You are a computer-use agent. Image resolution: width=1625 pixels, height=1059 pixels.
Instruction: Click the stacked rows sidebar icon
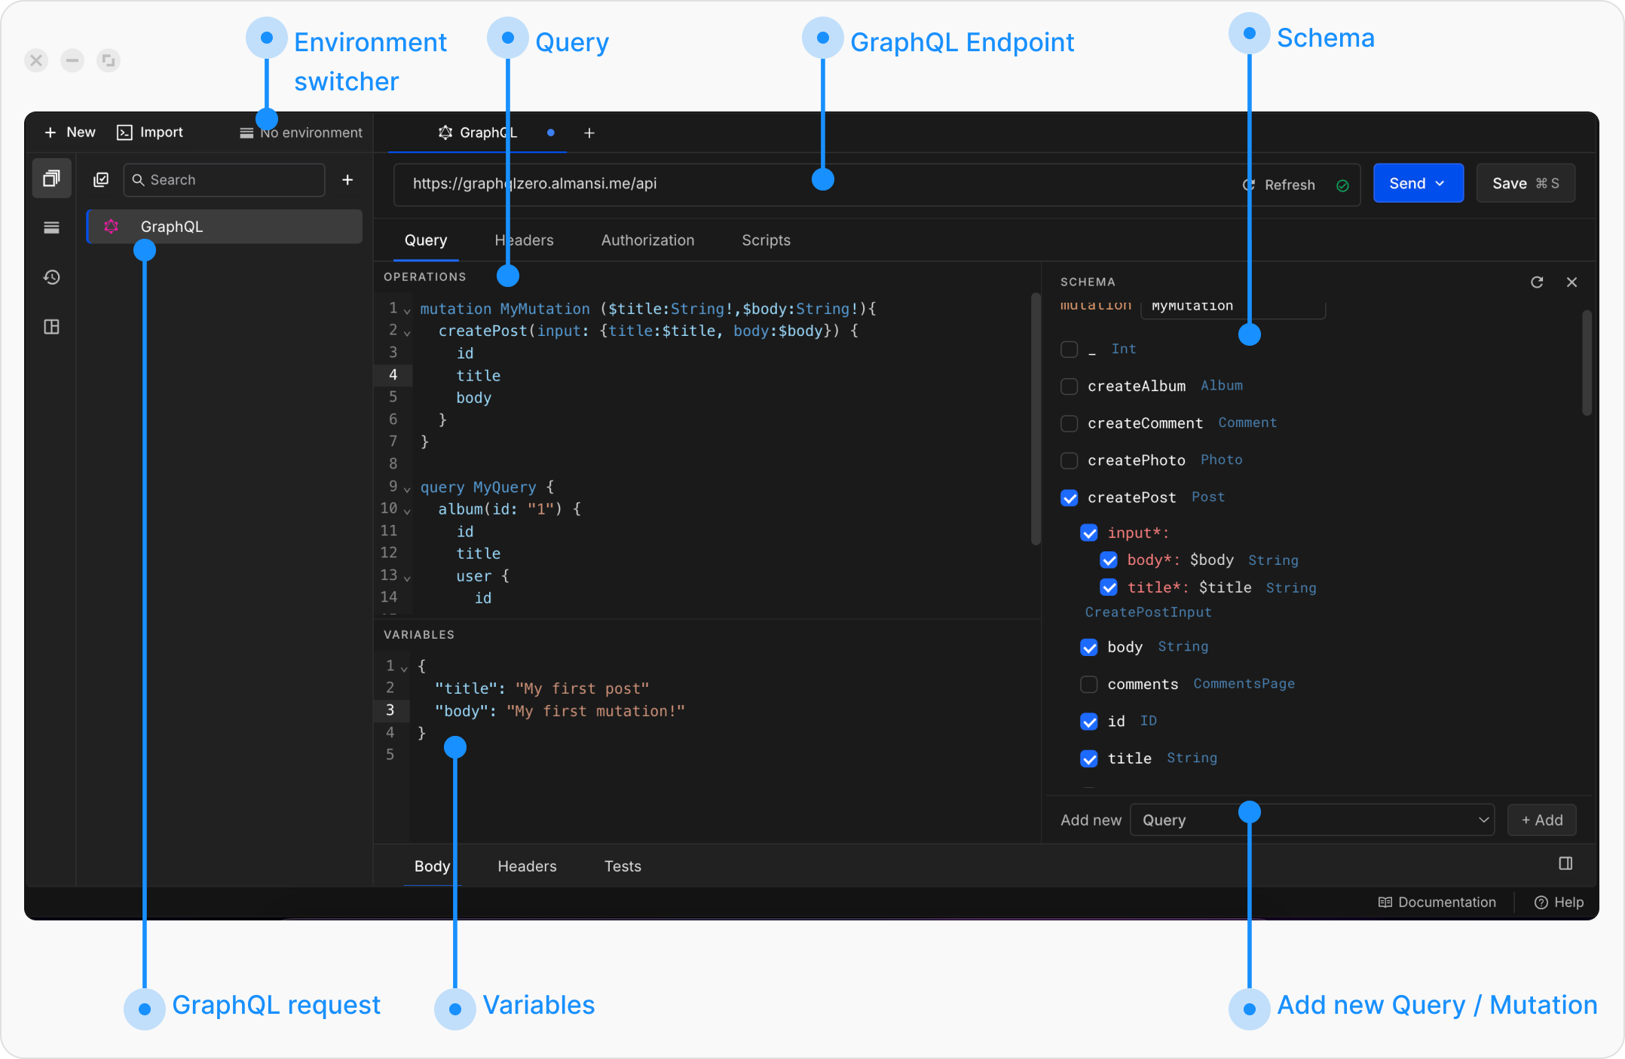[x=51, y=227]
